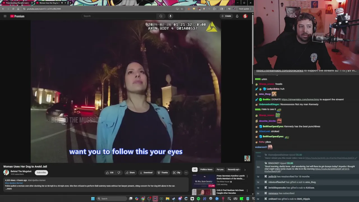The width and height of the screenshot is (359, 202).
Task: Click the magnifier search button
Action: tap(161, 16)
